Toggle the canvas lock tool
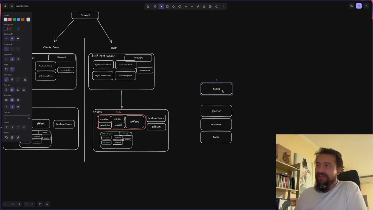Image resolution: width=373 pixels, height=210 pixels. (x=148, y=6)
